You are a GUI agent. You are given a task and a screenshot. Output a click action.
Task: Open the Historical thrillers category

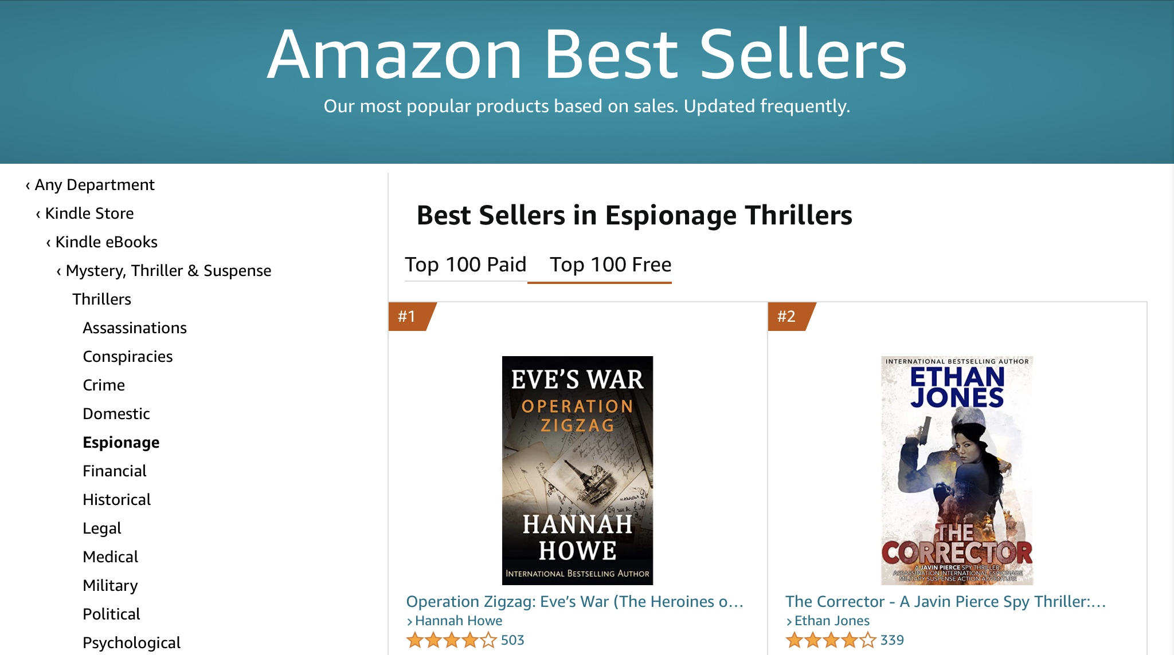[x=116, y=500]
